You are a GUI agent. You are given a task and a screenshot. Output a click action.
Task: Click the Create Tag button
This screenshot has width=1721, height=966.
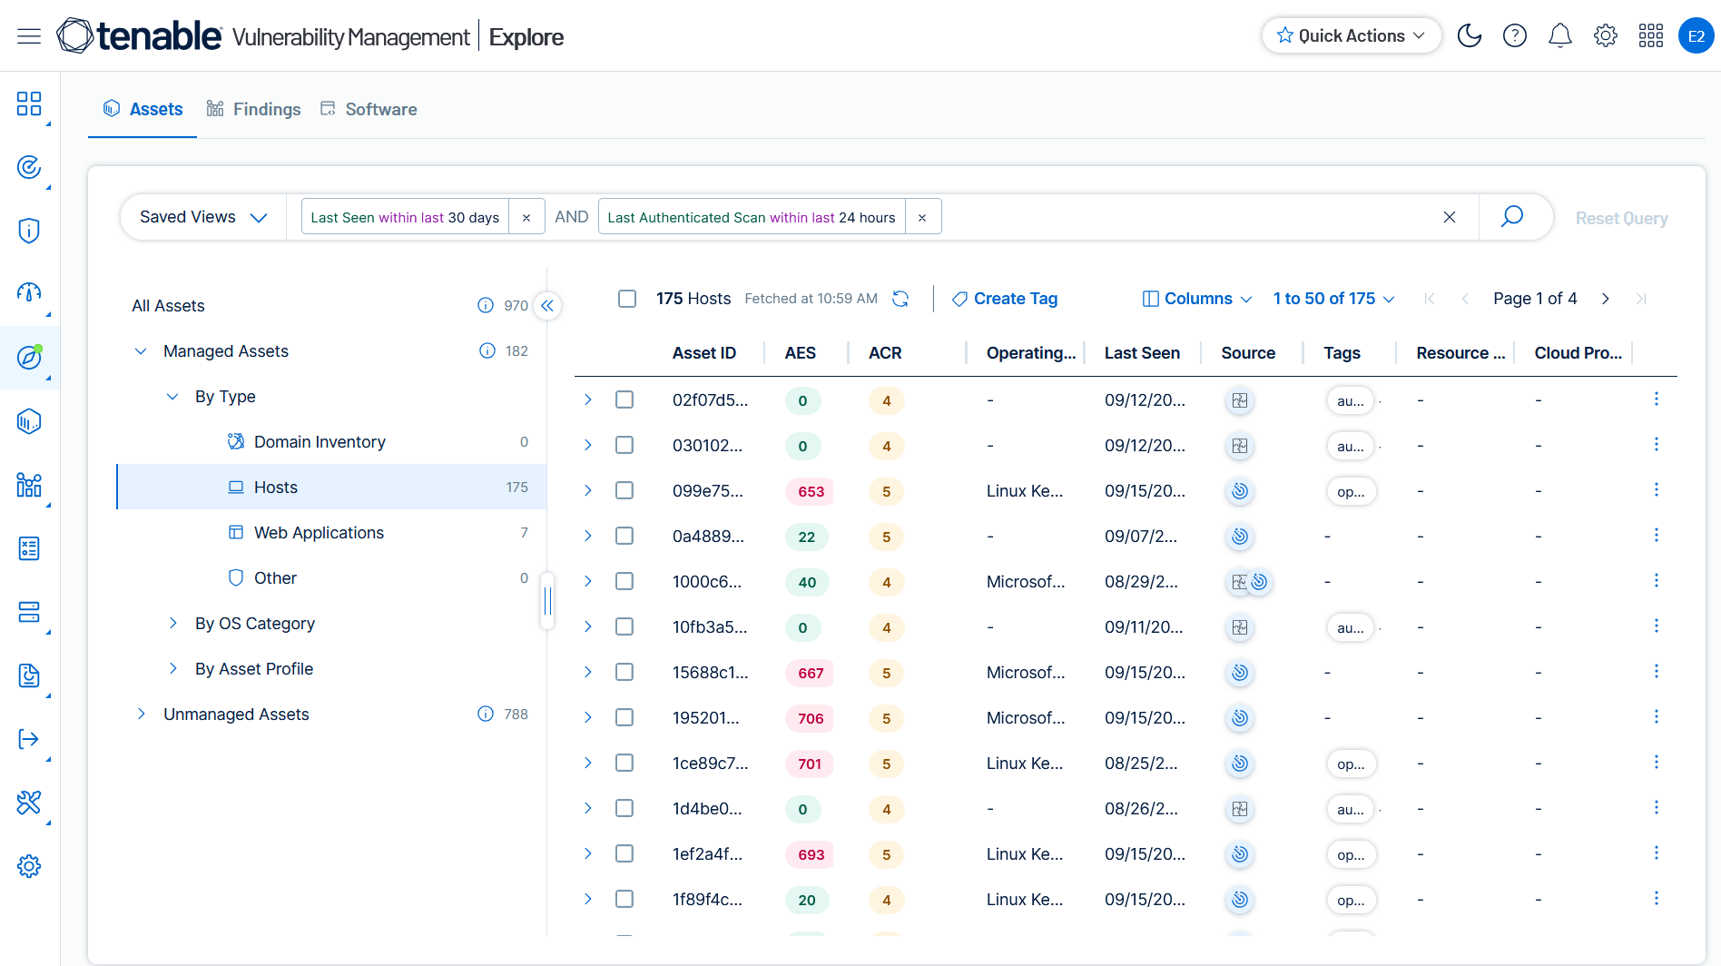tap(1005, 299)
